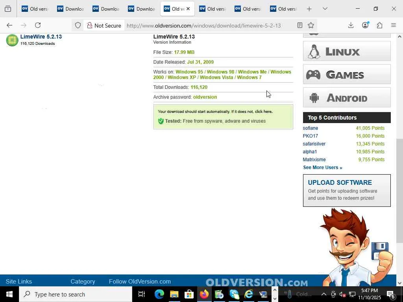This screenshot has height=302, width=403.
Task: Click the See More Users link
Action: 323,168
